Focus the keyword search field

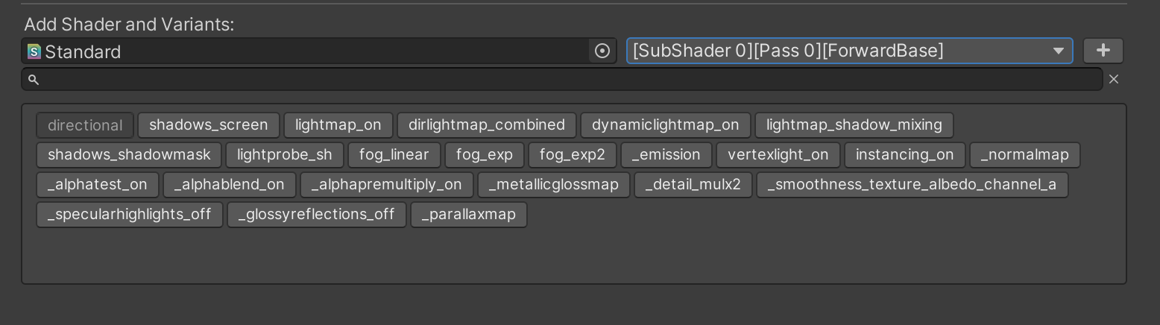pos(562,79)
